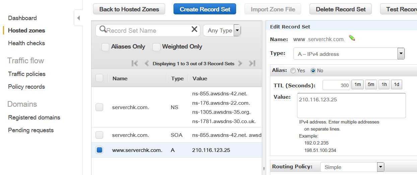This screenshot has height=175, width=417.
Task: Go to previous page of record sets
Action: (x=146, y=63)
